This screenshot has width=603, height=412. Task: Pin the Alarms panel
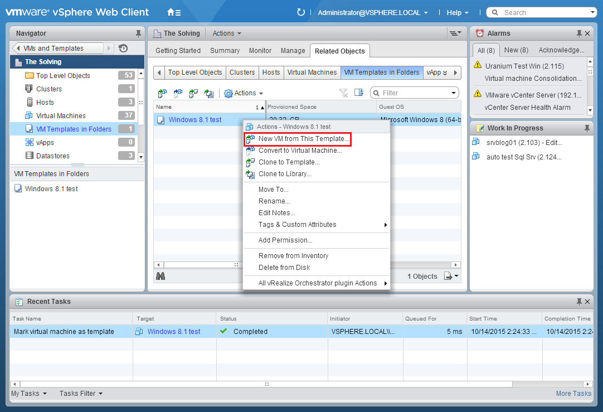pos(579,33)
